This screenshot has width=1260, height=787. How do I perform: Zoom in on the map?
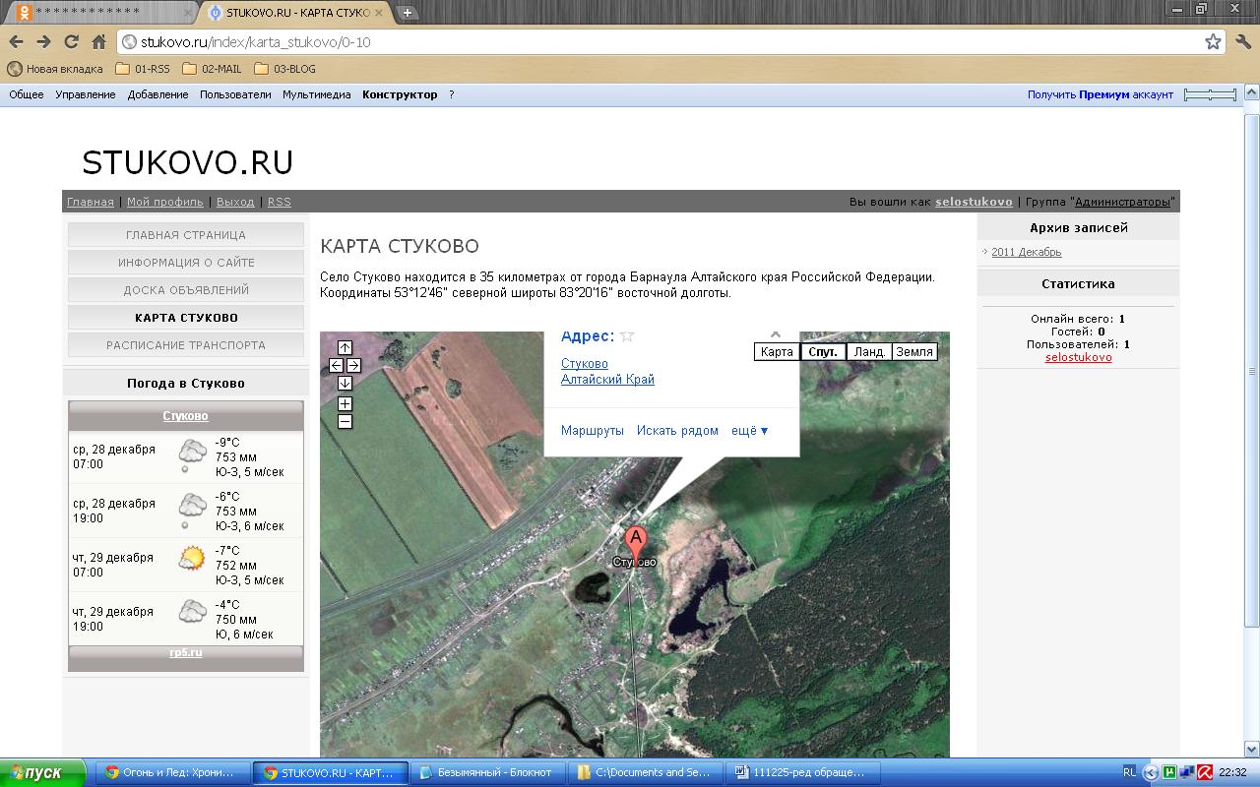click(x=345, y=403)
